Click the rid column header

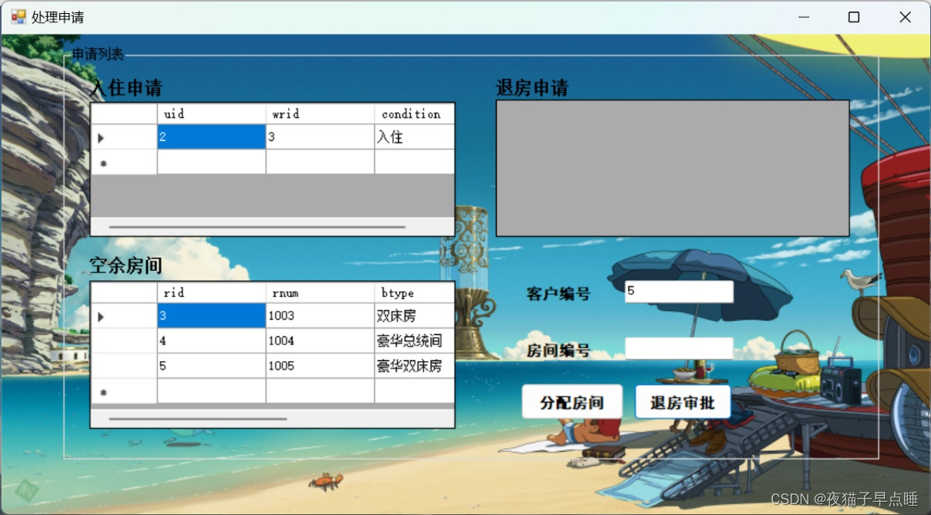[212, 293]
